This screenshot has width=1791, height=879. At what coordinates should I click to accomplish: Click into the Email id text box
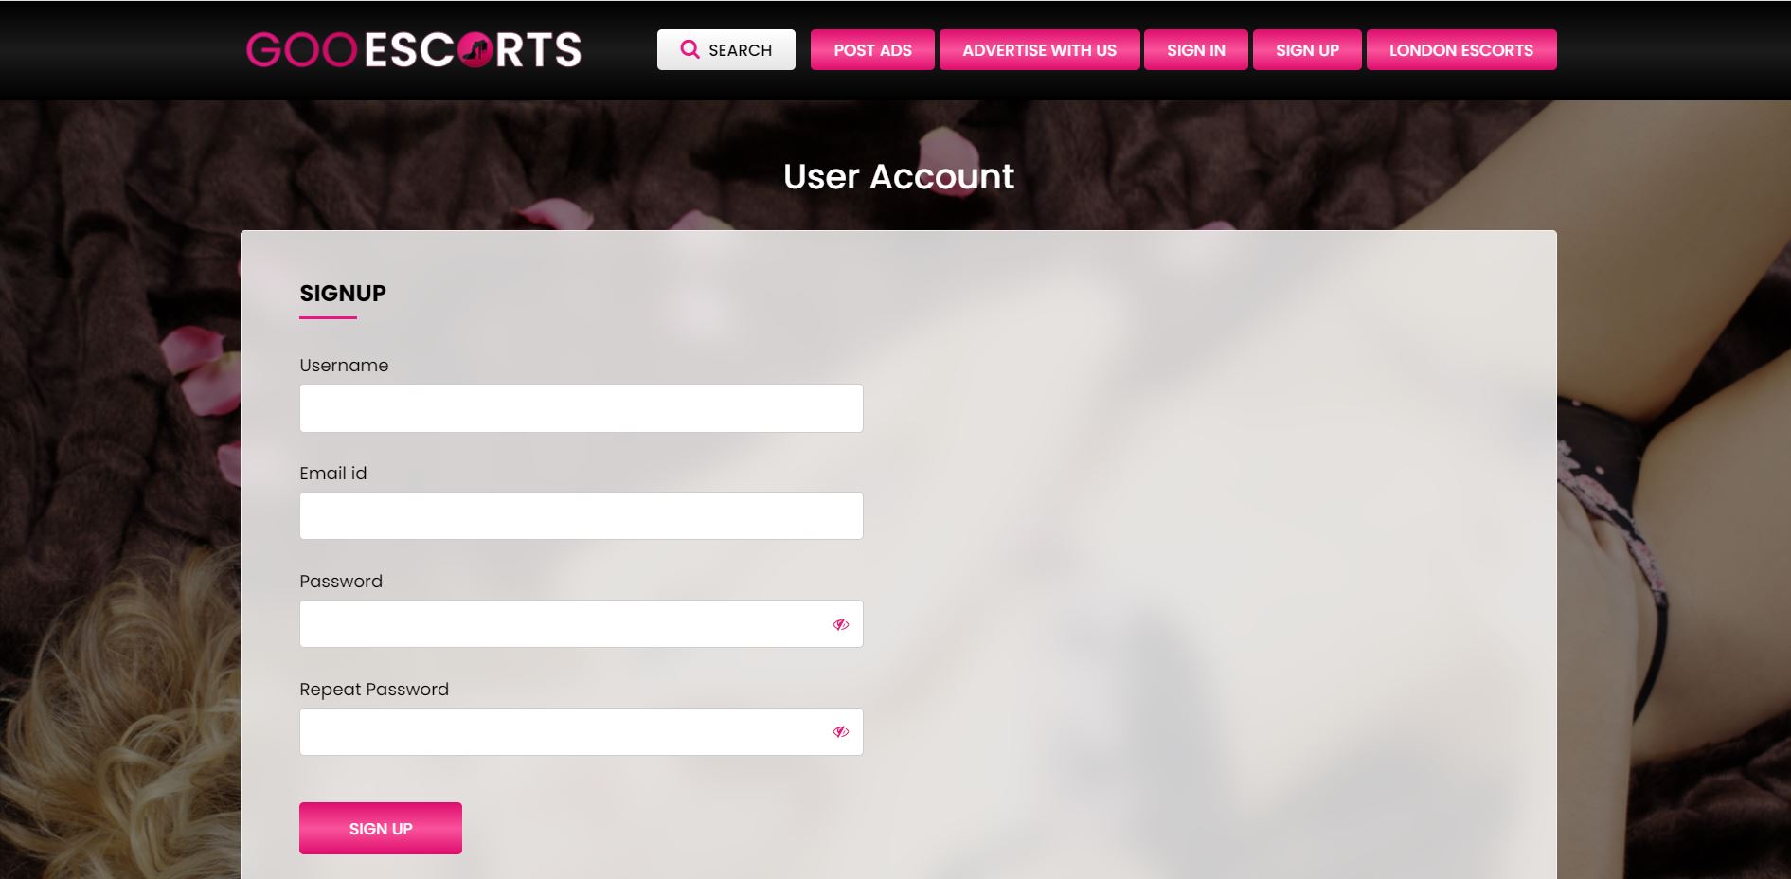581,516
